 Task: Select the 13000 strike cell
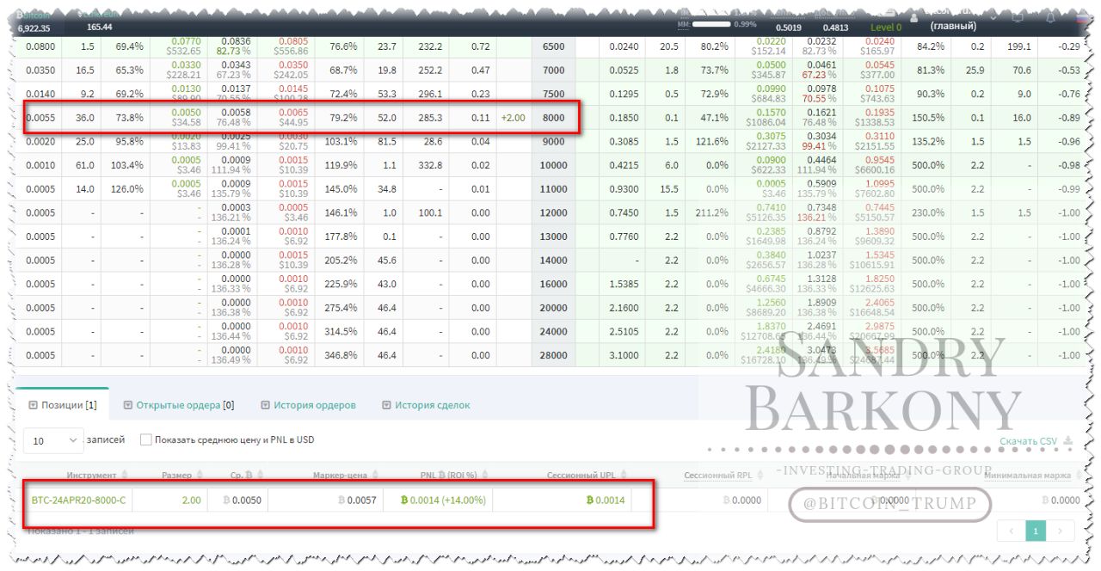point(554,236)
